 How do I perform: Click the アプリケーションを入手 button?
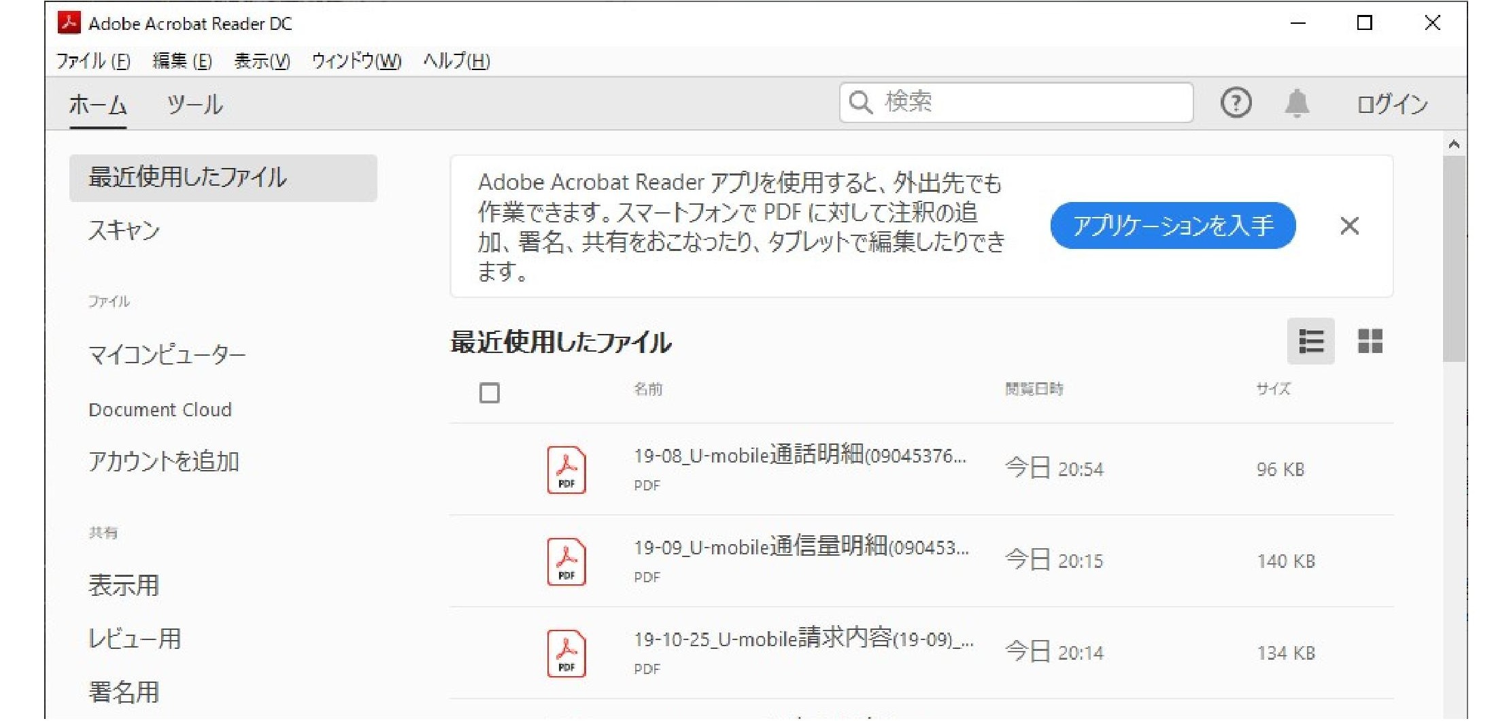pyautogui.click(x=1173, y=225)
